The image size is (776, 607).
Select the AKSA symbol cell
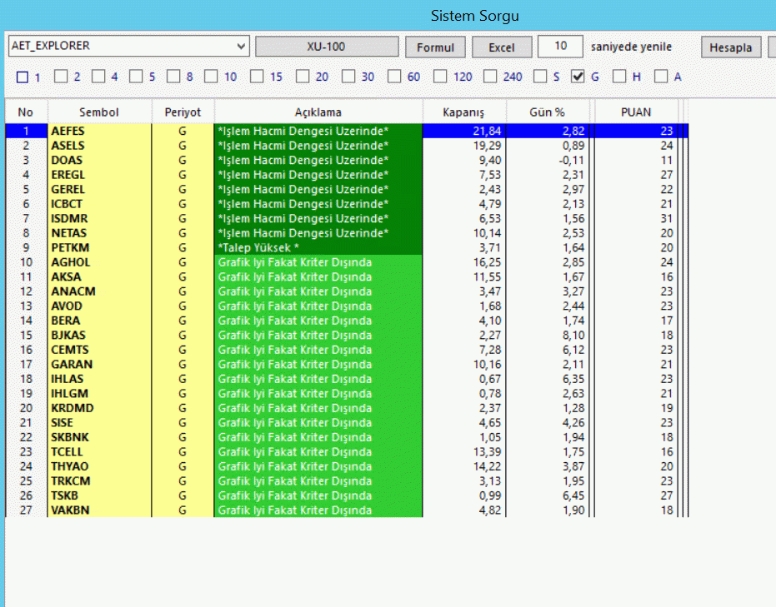[99, 276]
